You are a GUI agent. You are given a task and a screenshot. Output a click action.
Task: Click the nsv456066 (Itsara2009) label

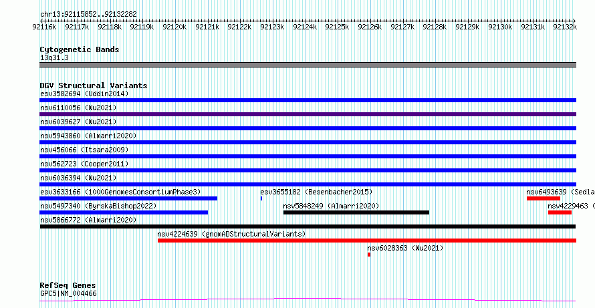[84, 150]
